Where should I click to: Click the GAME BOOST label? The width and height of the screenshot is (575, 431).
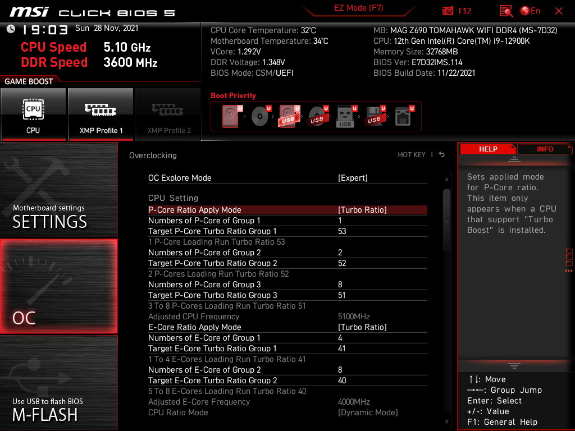point(29,81)
